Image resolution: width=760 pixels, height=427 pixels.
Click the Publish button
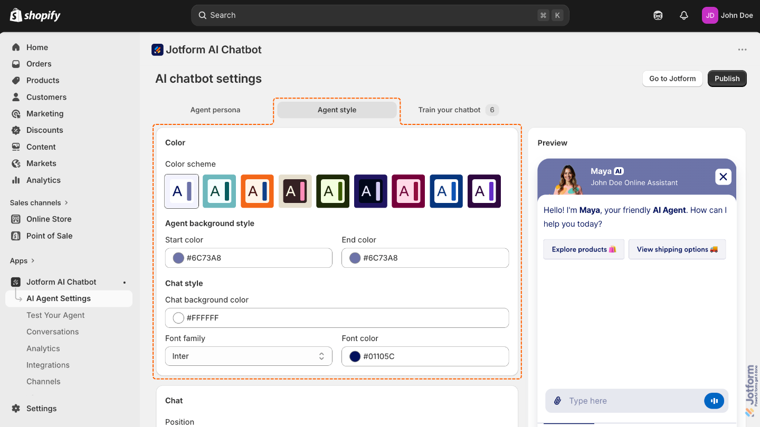(727, 78)
